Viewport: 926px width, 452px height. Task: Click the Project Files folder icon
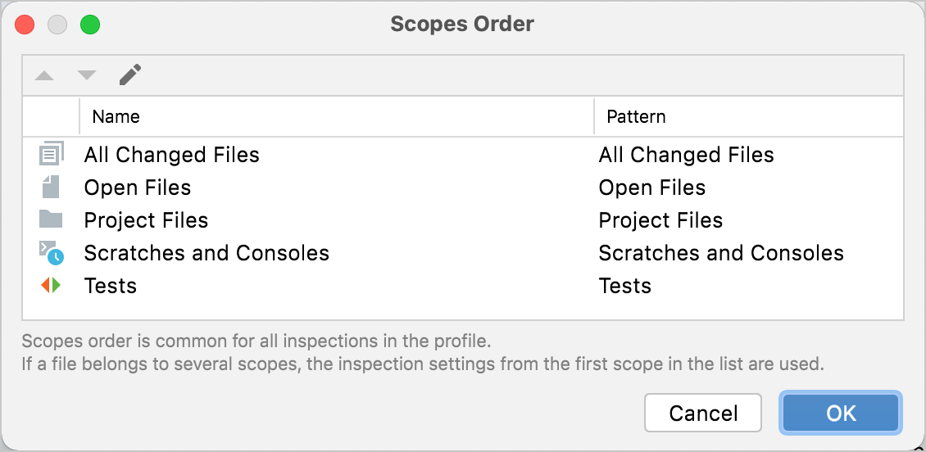[x=51, y=219]
